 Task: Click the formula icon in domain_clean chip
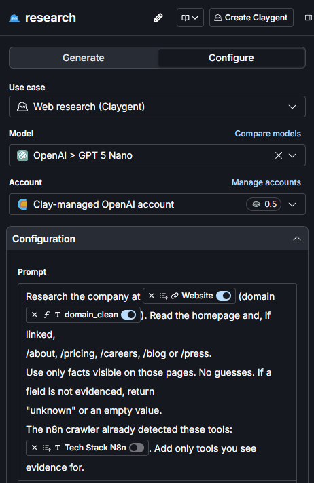pyautogui.click(x=47, y=315)
